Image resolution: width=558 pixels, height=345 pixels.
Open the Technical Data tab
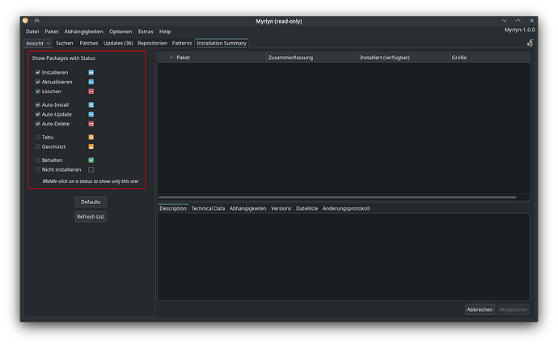click(x=208, y=208)
